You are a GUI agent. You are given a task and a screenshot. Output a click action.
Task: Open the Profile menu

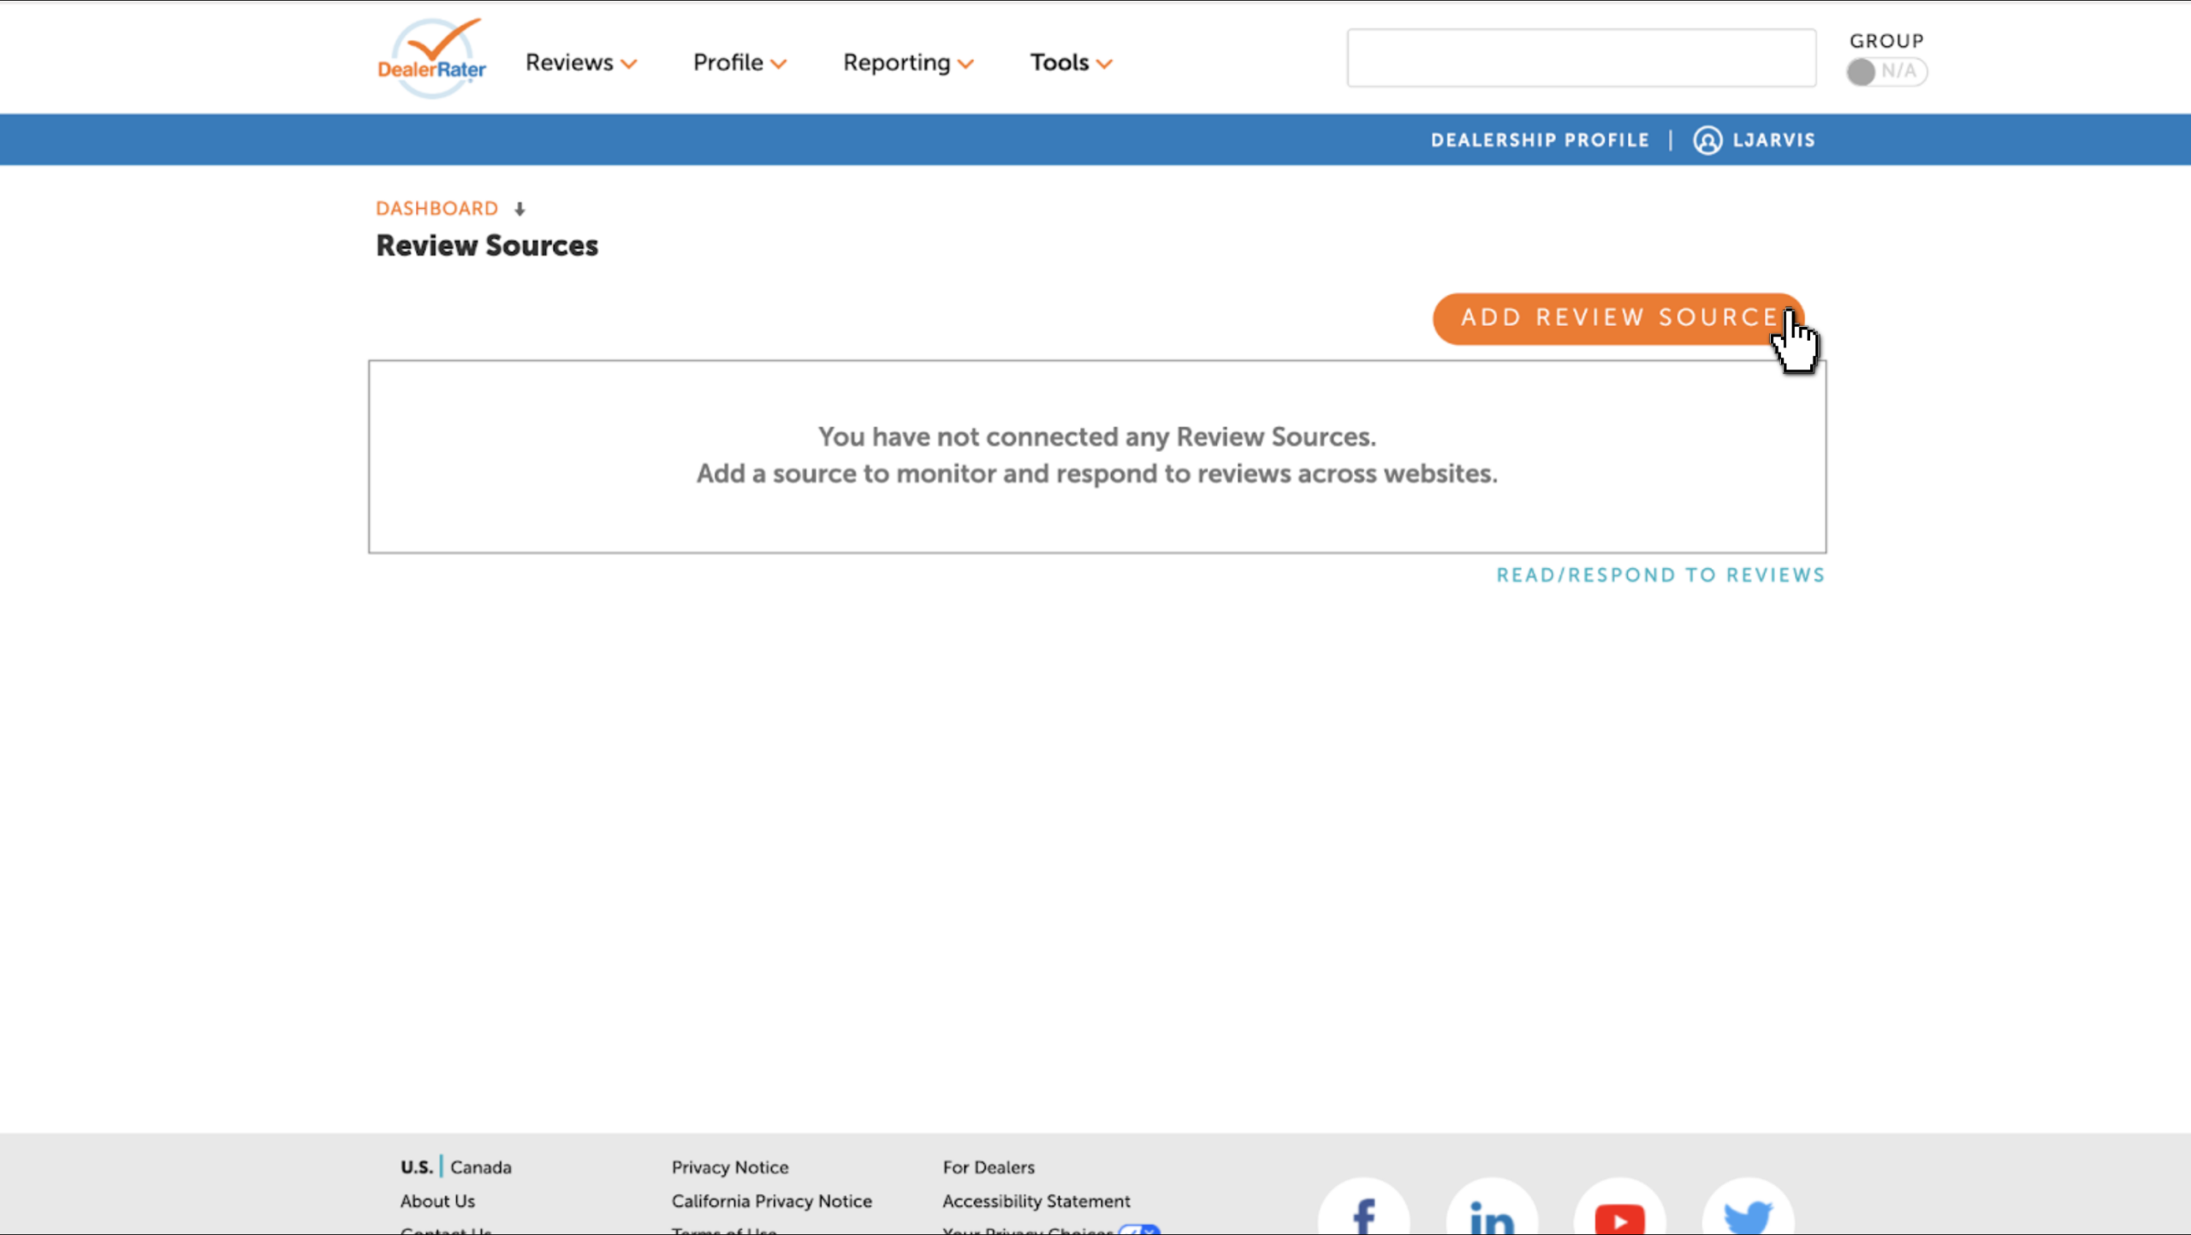[x=739, y=62]
